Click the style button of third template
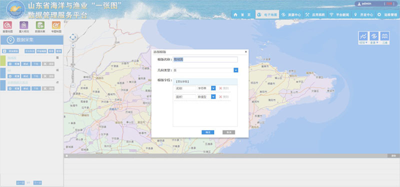 [26, 88]
